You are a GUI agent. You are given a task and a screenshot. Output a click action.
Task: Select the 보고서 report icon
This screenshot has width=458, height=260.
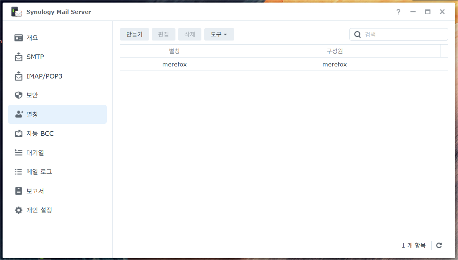point(19,191)
